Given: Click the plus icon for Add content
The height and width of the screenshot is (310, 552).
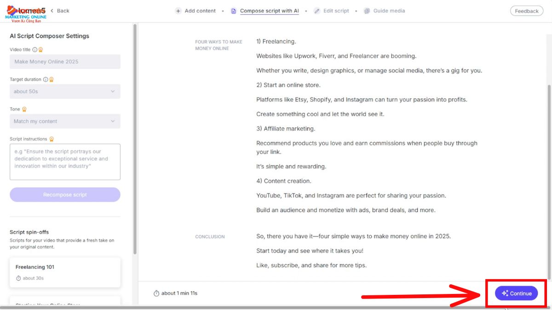Looking at the screenshot, I should pyautogui.click(x=178, y=11).
